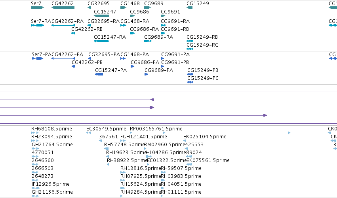This screenshot has height=198, width=337.
Task: Open protein CG9686-PA
Action: [145, 62]
